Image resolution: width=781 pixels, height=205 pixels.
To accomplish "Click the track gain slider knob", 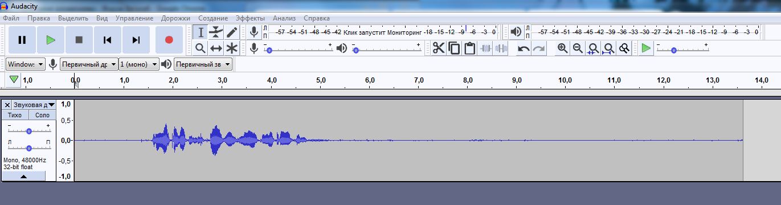I will pyautogui.click(x=29, y=132).
